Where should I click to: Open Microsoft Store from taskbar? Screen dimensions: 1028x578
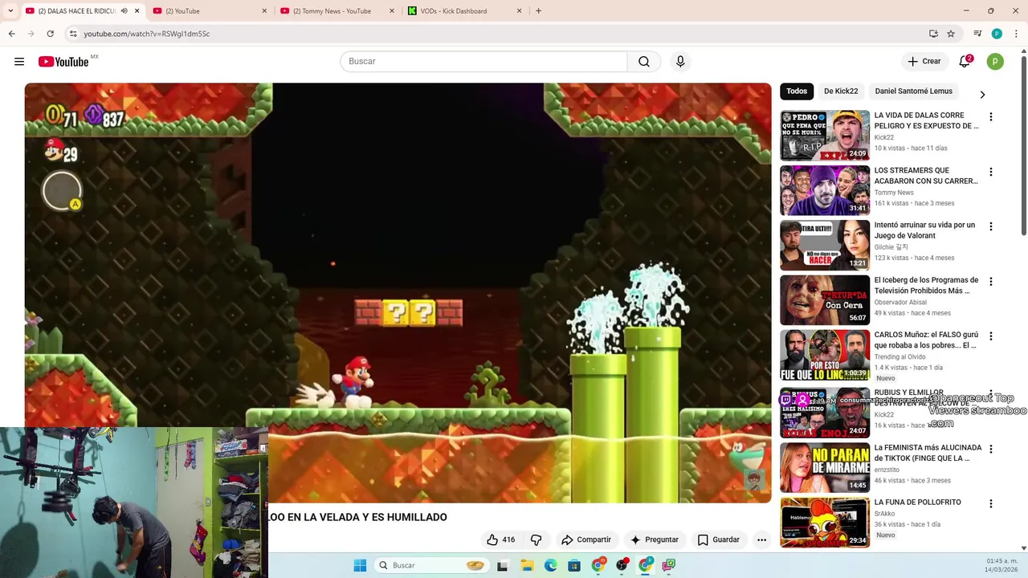(574, 565)
